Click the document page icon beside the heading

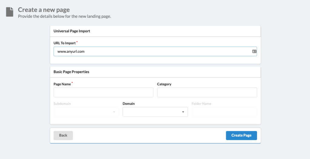click(x=10, y=12)
